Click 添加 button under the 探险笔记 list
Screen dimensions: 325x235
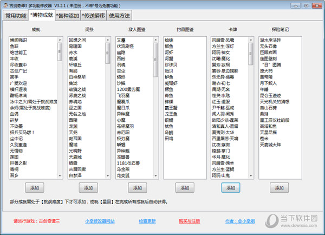point(279,188)
